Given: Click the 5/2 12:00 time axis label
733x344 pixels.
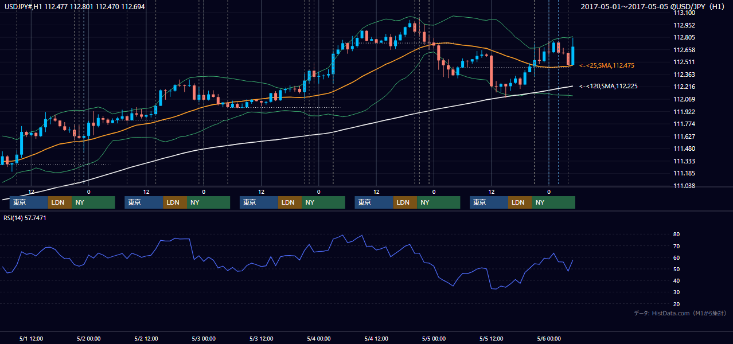Looking at the screenshot, I should [x=146, y=338].
